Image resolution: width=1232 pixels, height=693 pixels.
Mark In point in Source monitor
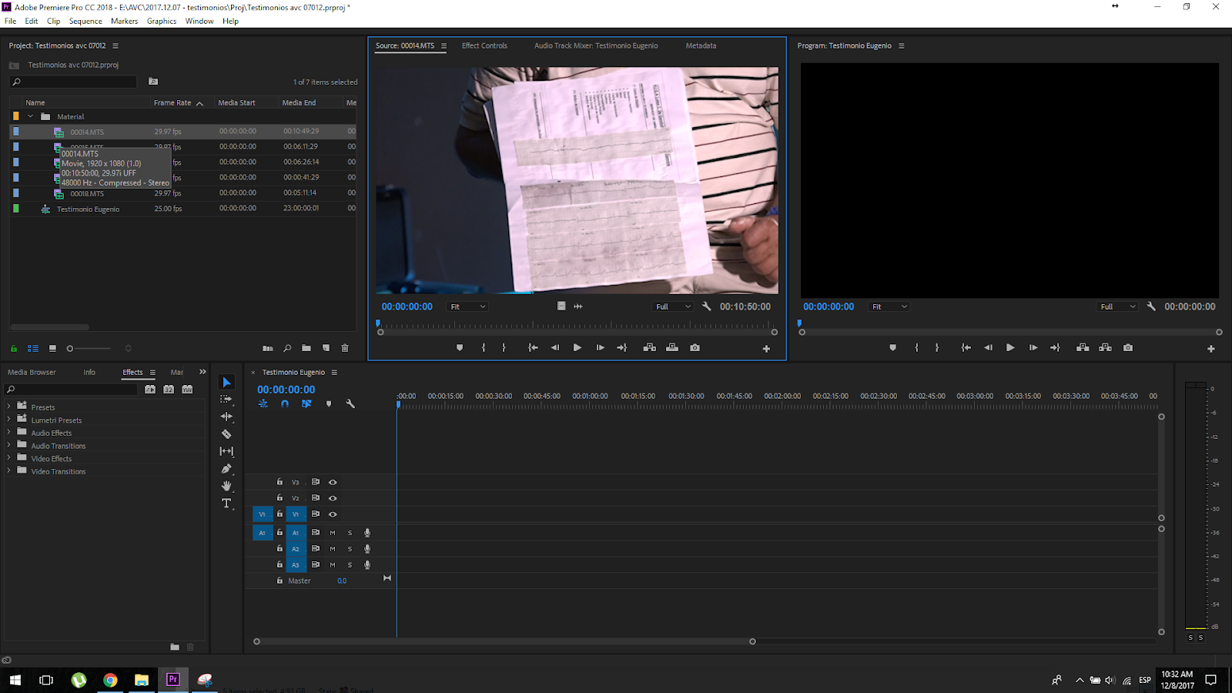tap(484, 348)
